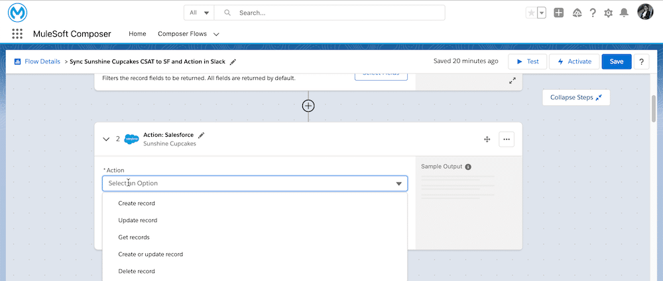Rename Action: Salesforce with pencil icon
This screenshot has width=663, height=281.
click(x=202, y=135)
